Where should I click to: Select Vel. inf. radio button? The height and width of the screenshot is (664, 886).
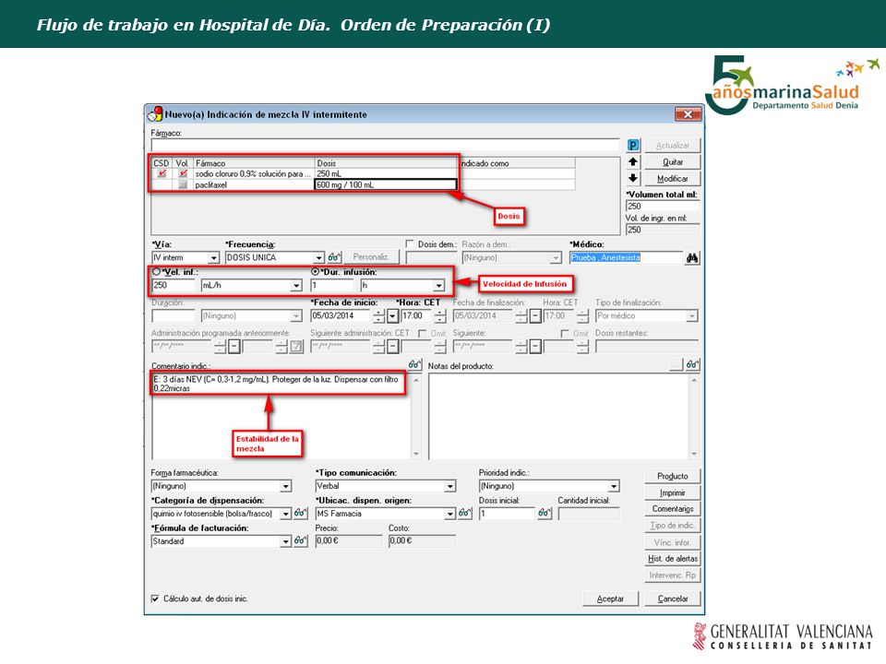pyautogui.click(x=157, y=271)
